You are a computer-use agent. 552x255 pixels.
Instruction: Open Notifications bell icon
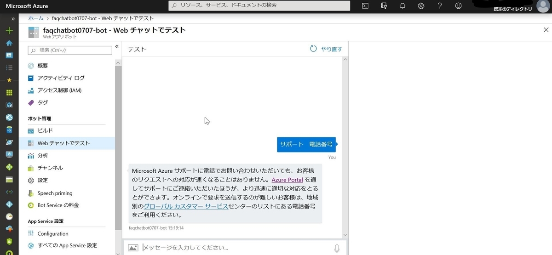point(402,6)
